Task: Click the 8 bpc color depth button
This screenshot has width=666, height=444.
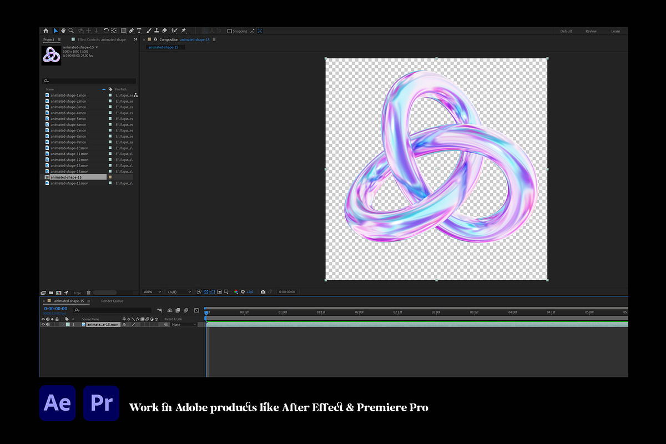Action: [x=77, y=292]
